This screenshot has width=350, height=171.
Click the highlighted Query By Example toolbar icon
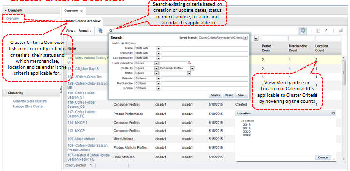303,30
